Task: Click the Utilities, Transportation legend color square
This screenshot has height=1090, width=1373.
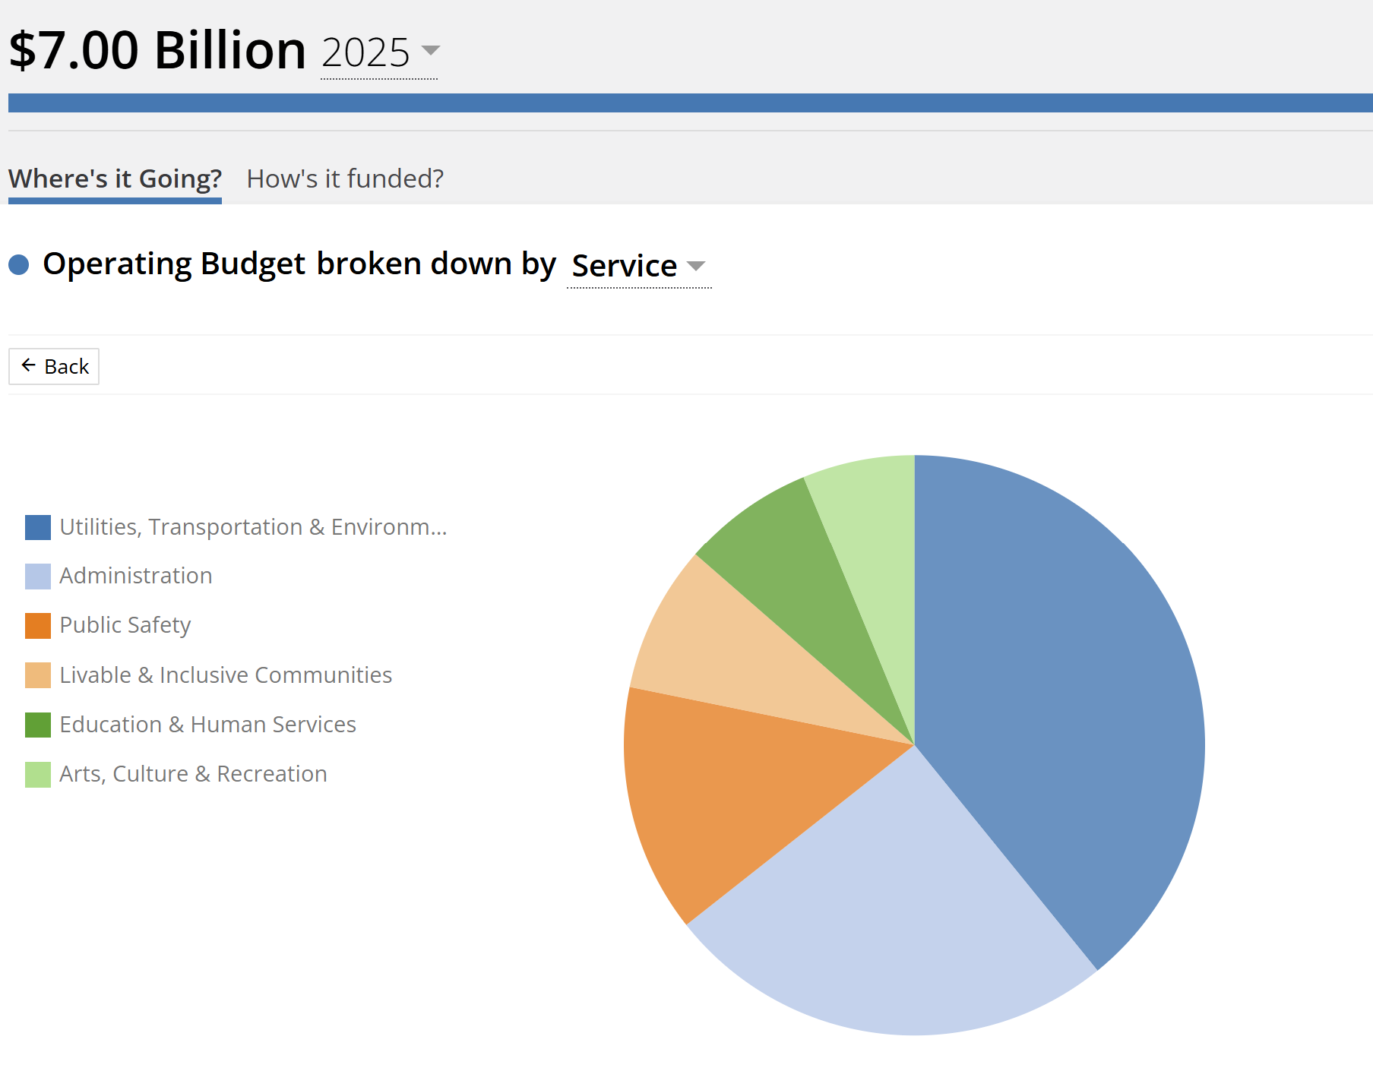Action: tap(38, 527)
